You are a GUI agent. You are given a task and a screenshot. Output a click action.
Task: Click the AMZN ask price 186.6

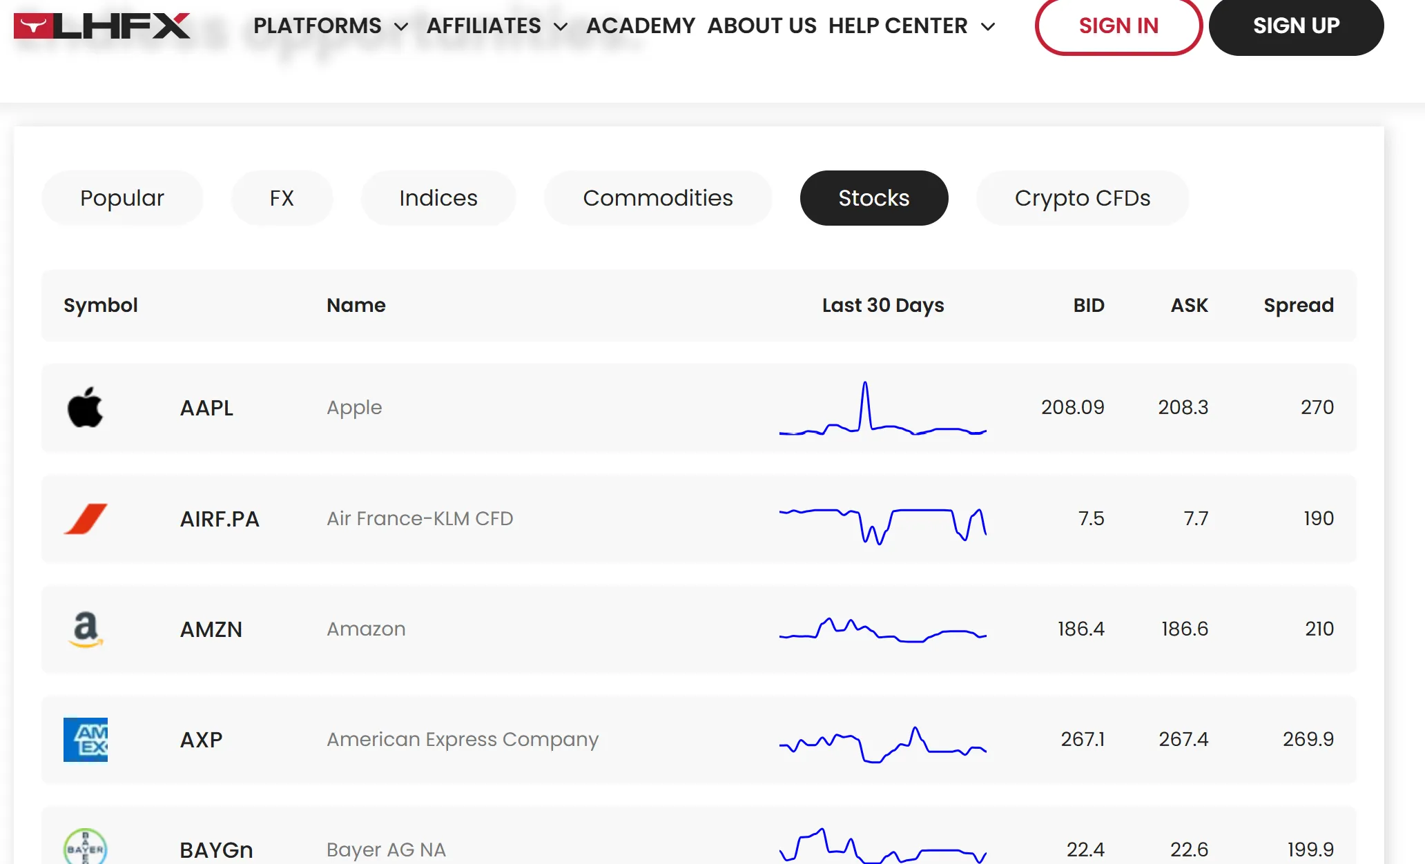[x=1185, y=629]
